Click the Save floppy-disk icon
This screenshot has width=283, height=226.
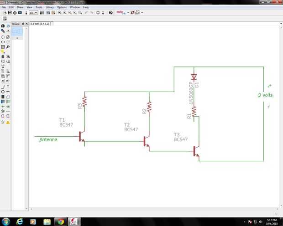point(10,13)
